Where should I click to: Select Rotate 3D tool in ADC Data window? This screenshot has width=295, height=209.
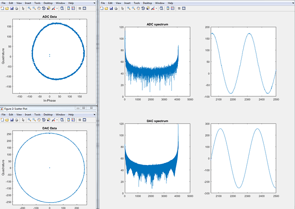(44, 9)
